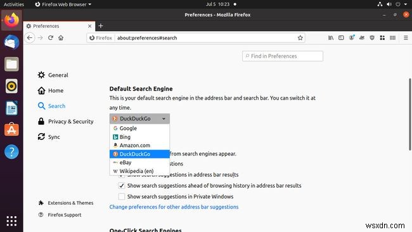Open the Home preferences category

51,91
